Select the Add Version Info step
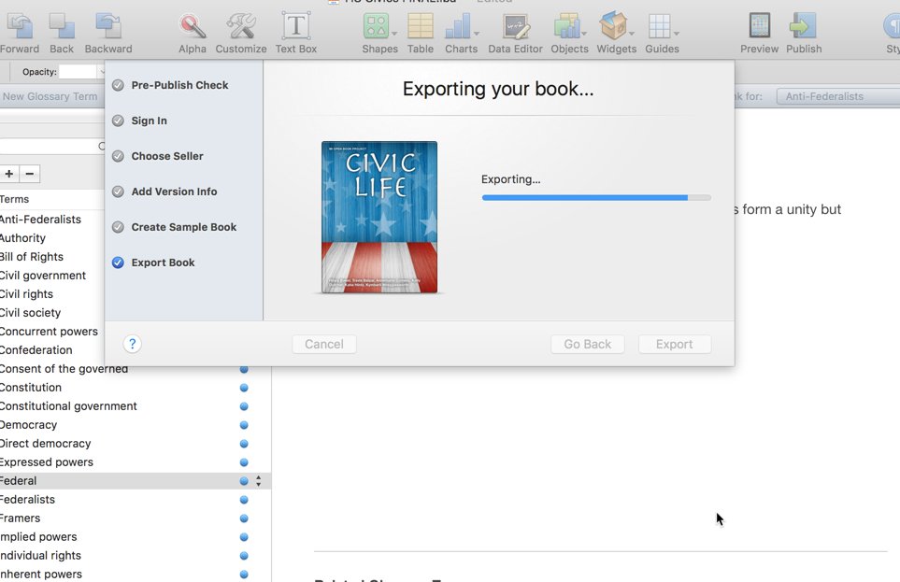 point(174,192)
